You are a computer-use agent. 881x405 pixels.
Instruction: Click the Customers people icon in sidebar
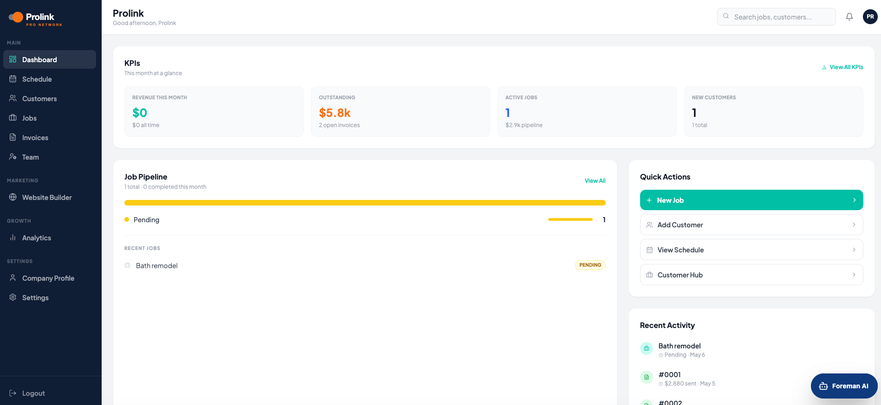pyautogui.click(x=13, y=98)
